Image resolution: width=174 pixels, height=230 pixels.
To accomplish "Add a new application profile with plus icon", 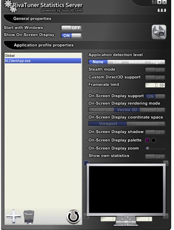I will tap(13, 216).
